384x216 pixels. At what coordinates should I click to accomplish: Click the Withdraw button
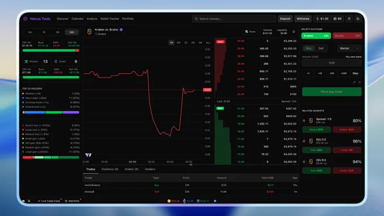(x=303, y=19)
